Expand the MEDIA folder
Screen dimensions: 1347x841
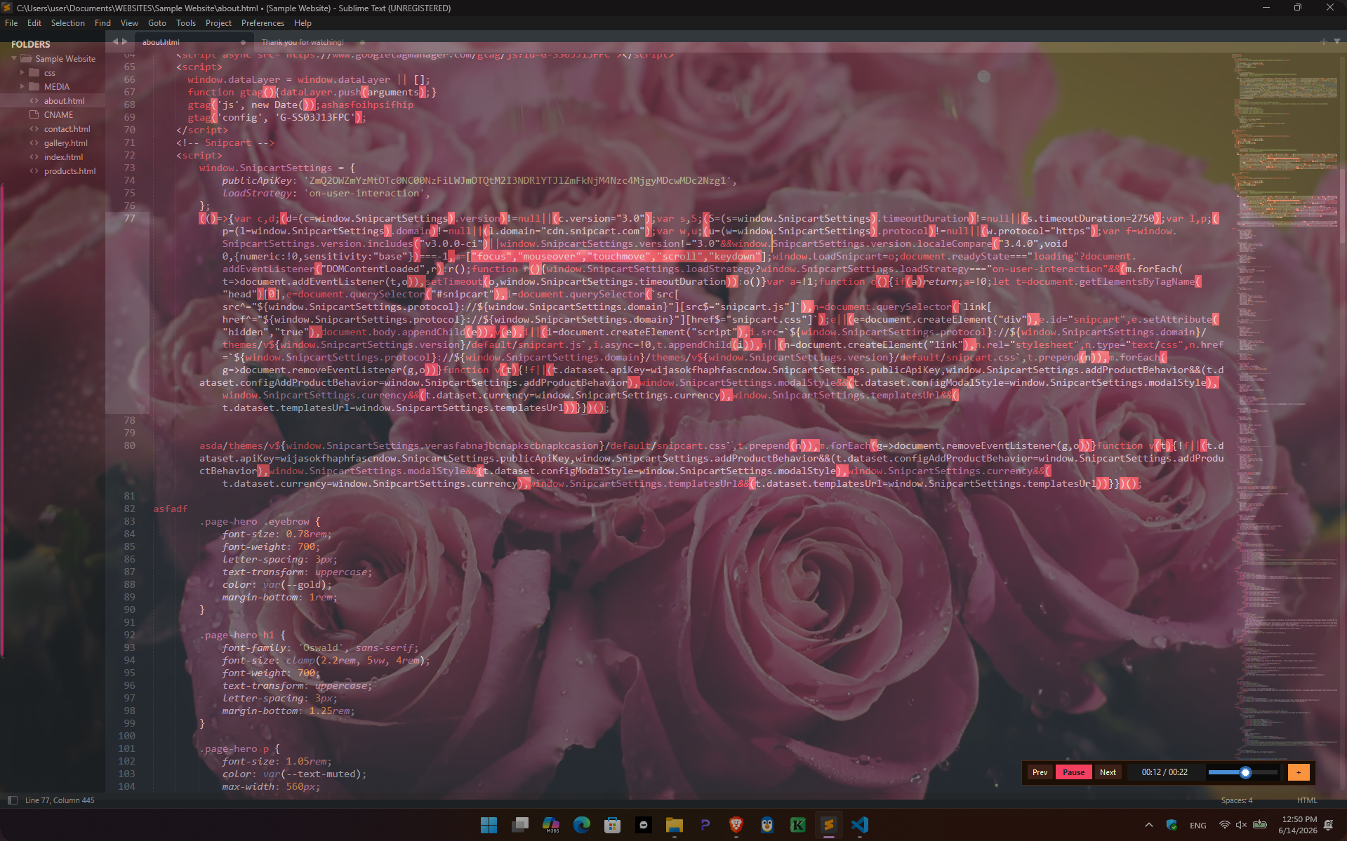coord(22,86)
